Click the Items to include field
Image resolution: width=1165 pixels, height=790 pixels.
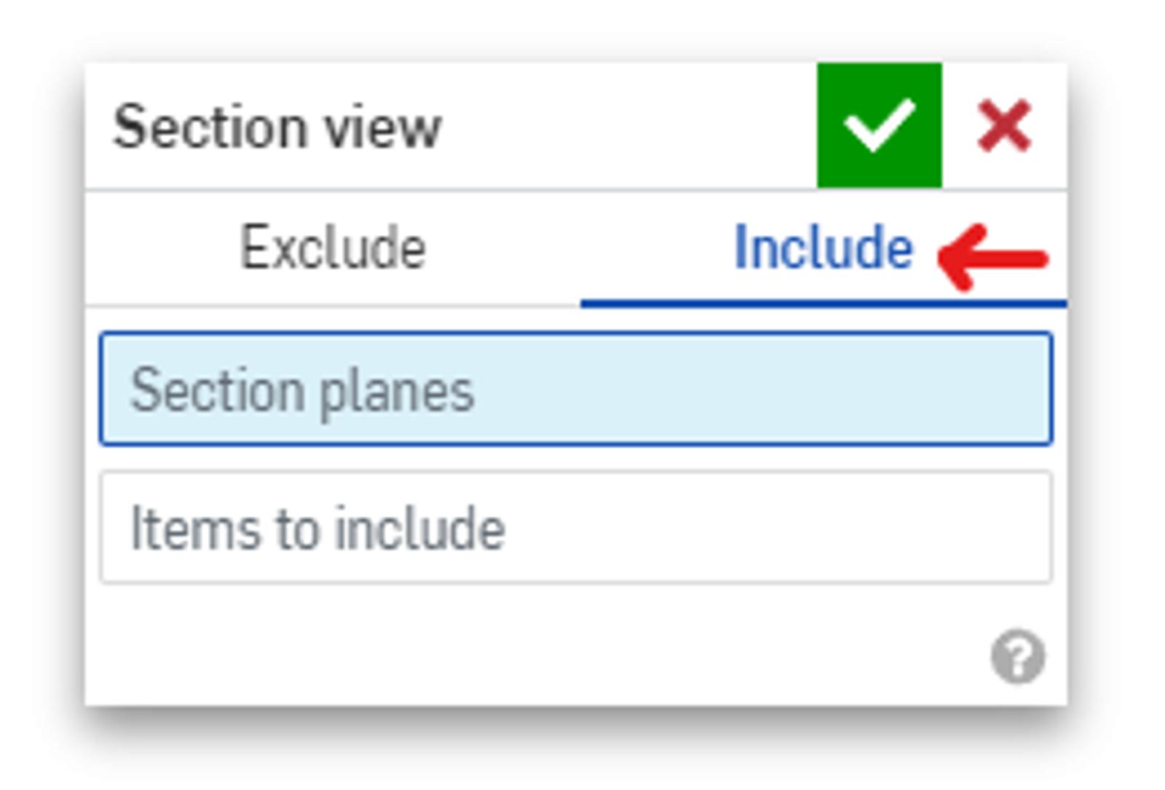[575, 527]
